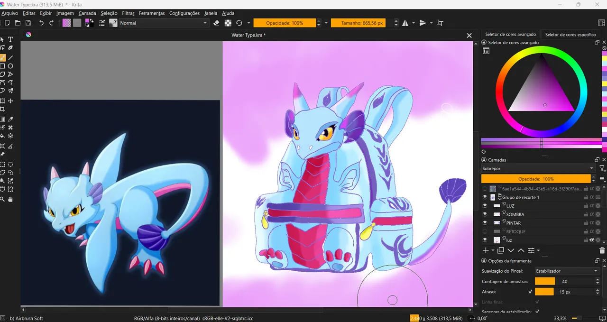Enable eraser mode in the toolbar
The width and height of the screenshot is (607, 322).
pos(216,23)
